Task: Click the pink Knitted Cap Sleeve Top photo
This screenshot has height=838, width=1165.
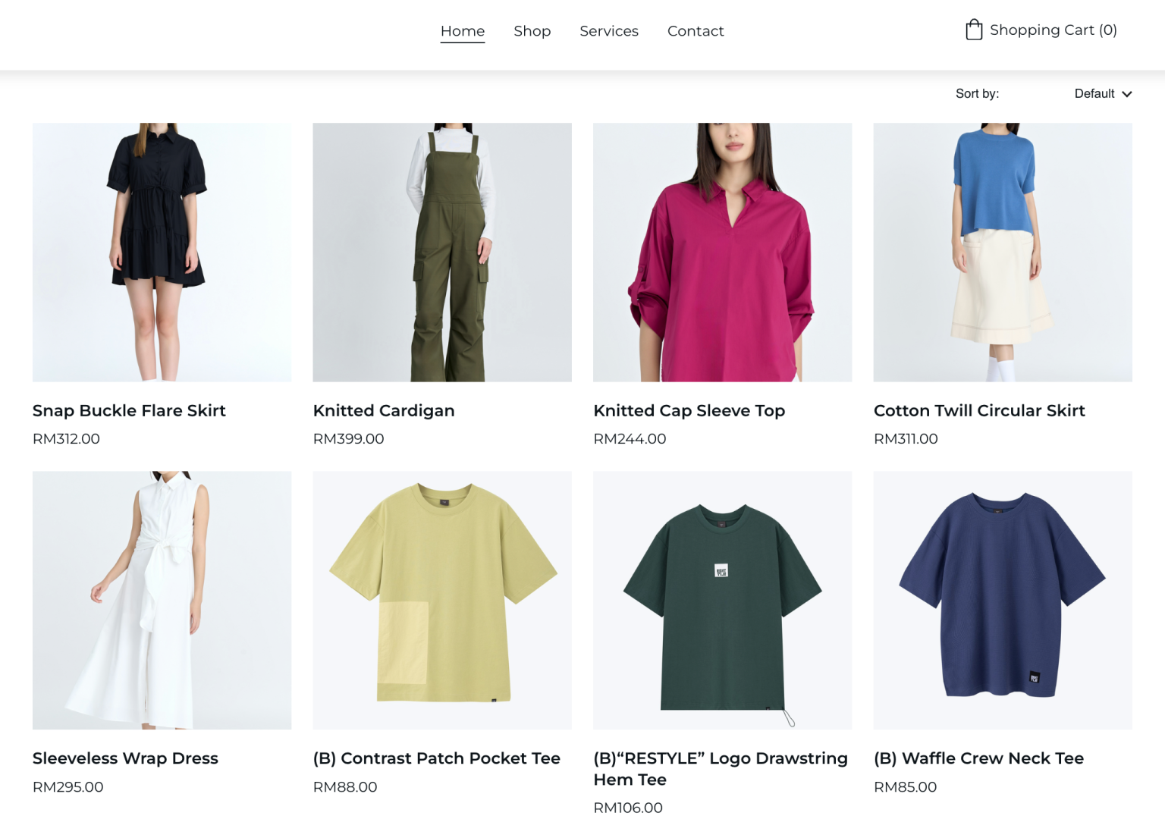Action: coord(722,252)
